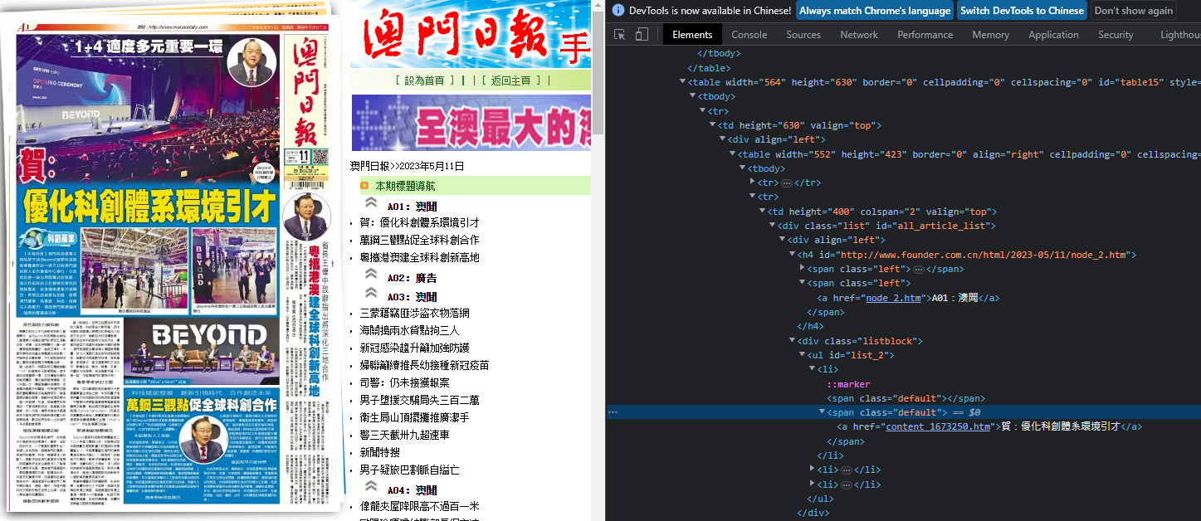The image size is (1201, 521).
Task: Collapse the td height="630" node
Action: 712,125
